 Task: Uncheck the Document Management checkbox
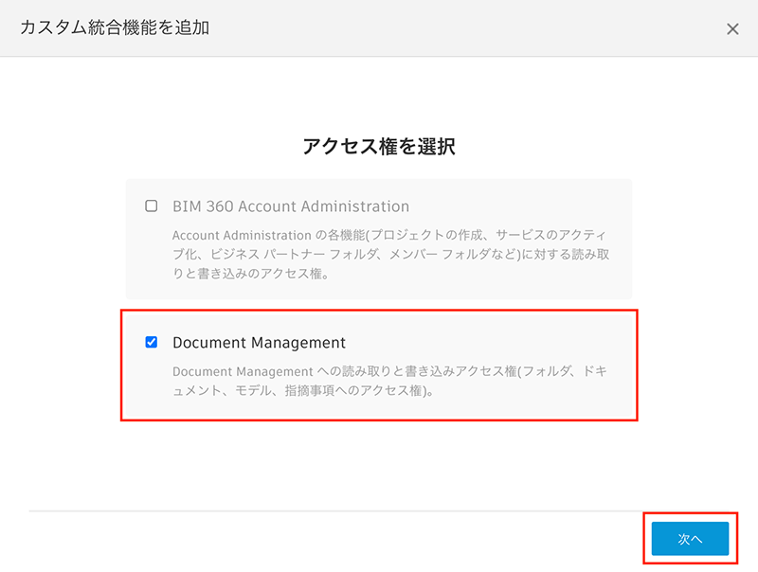click(152, 342)
